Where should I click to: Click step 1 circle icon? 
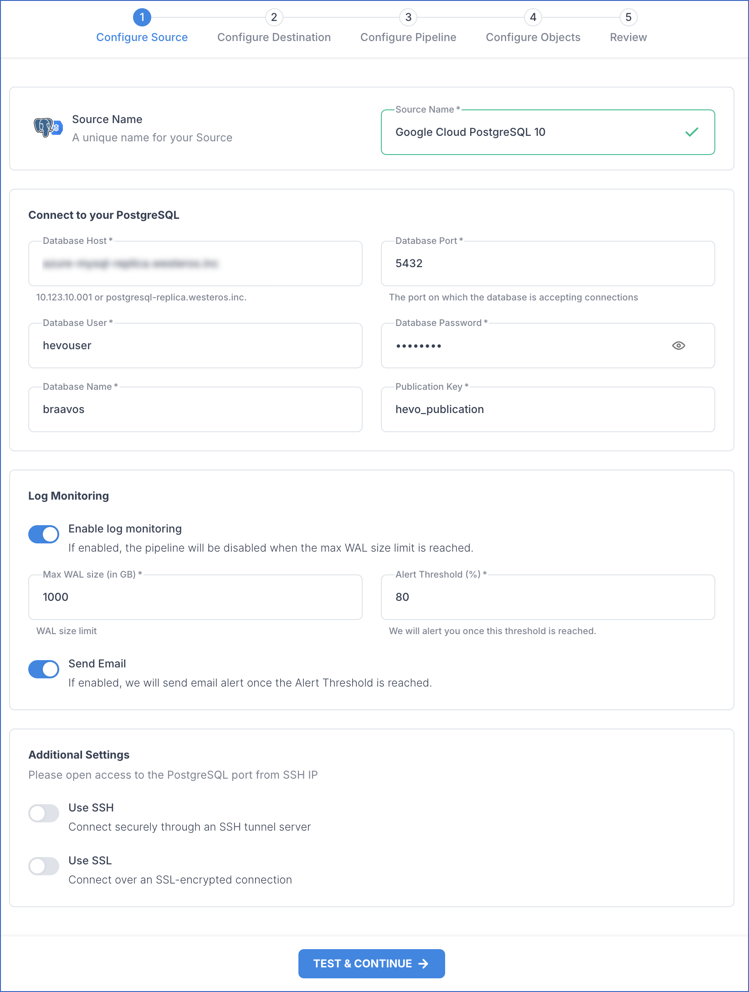click(x=142, y=17)
